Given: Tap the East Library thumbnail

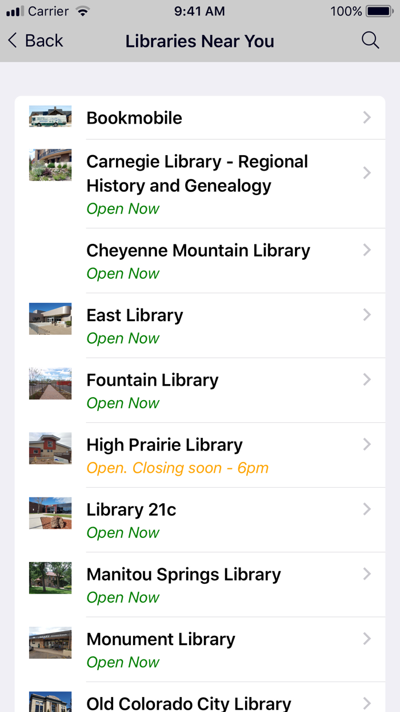Looking at the screenshot, I should pos(50,319).
